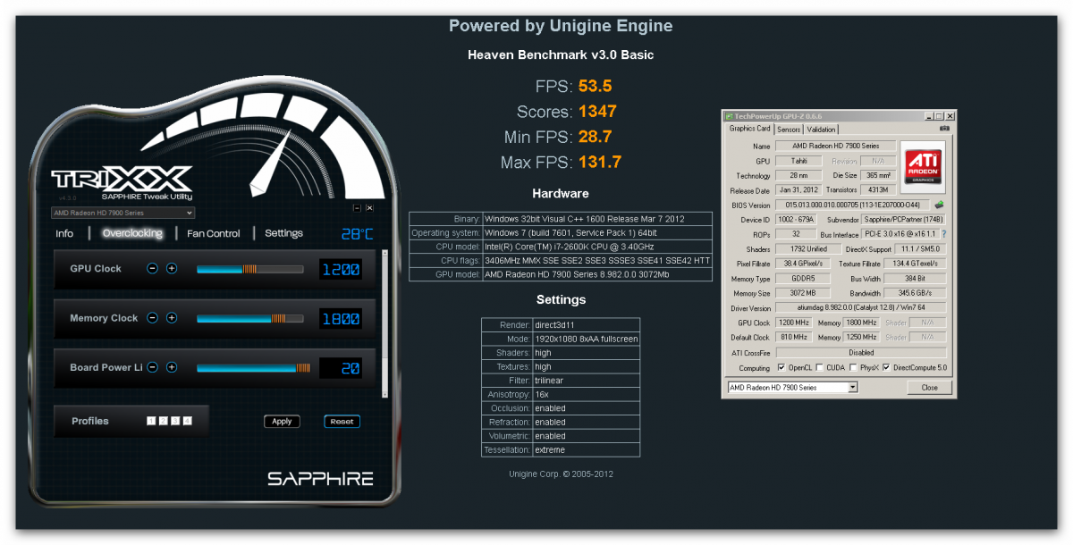Increase Memory Clock with the plus button
Image resolution: width=1073 pixels, height=545 pixels.
[172, 318]
